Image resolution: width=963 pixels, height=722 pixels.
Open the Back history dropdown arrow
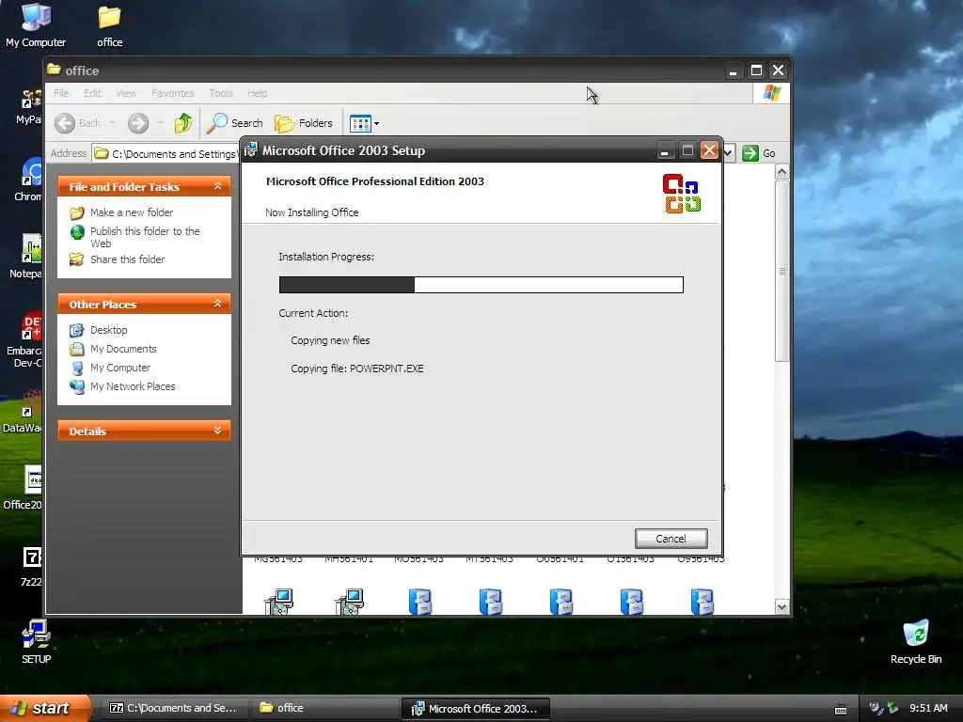tap(113, 123)
